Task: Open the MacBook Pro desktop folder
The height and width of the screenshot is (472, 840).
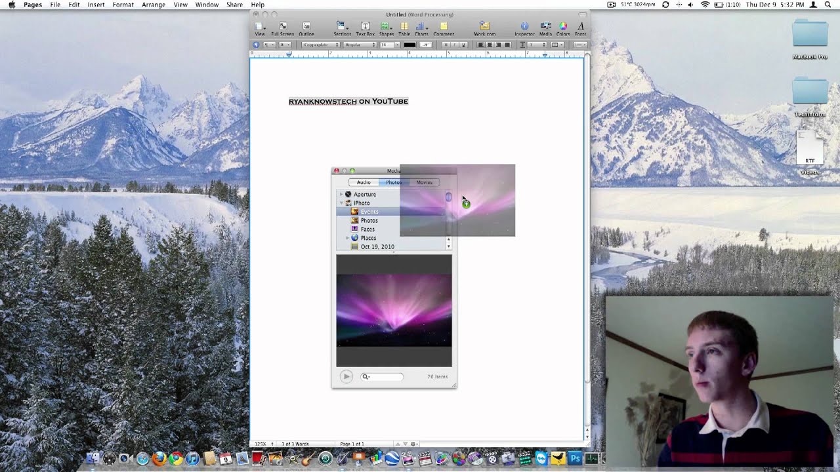Action: coord(810,39)
